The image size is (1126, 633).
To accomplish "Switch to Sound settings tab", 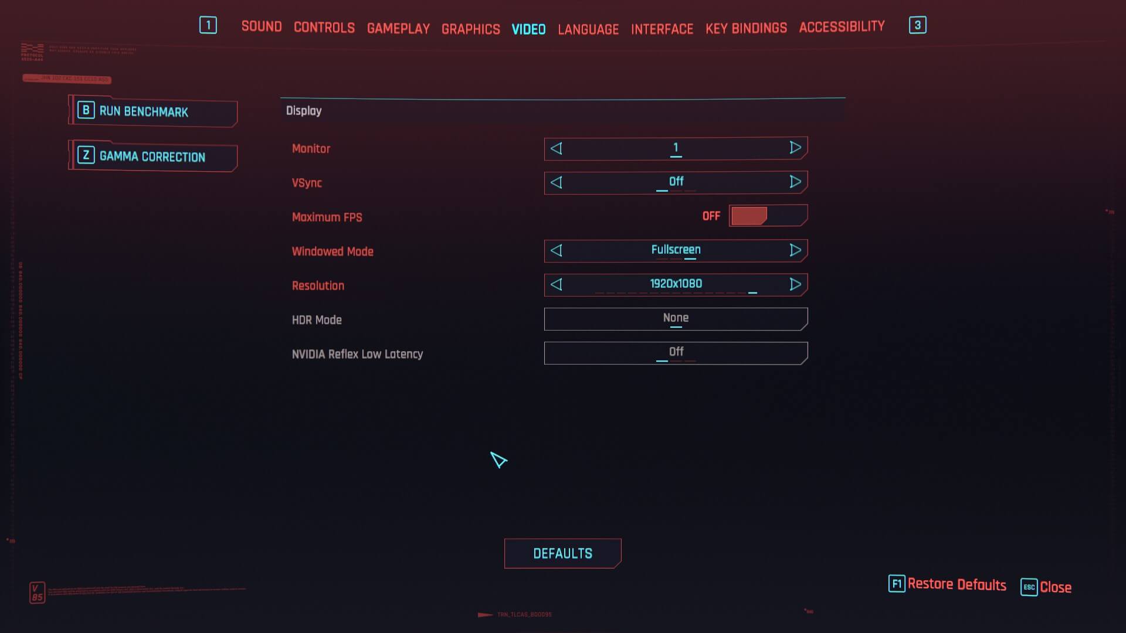I will point(262,27).
